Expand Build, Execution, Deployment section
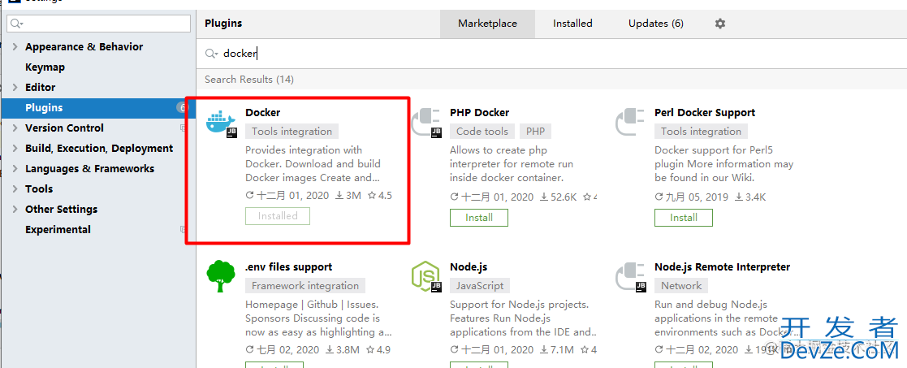907x368 pixels. coord(15,148)
